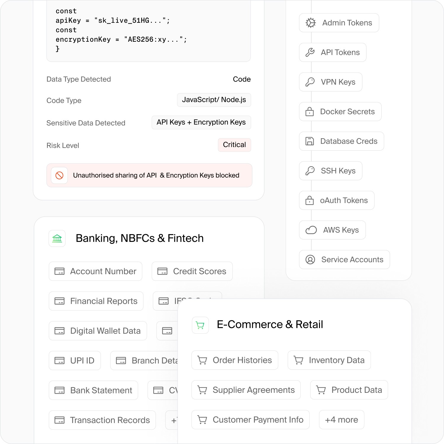The image size is (444, 444).
Task: Click the Code value text
Action: 242,79
